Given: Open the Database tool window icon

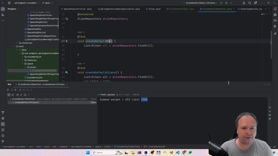Looking at the screenshot, I should coord(275,15).
